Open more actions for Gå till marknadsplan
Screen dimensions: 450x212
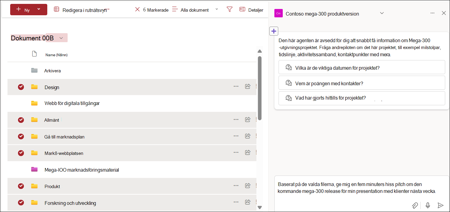pos(236,136)
